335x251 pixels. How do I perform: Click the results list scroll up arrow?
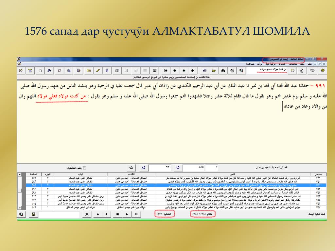pos(20,175)
